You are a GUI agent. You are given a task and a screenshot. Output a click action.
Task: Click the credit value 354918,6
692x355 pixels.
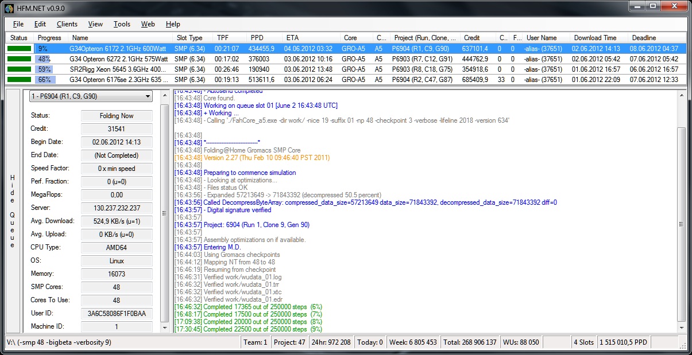point(475,69)
